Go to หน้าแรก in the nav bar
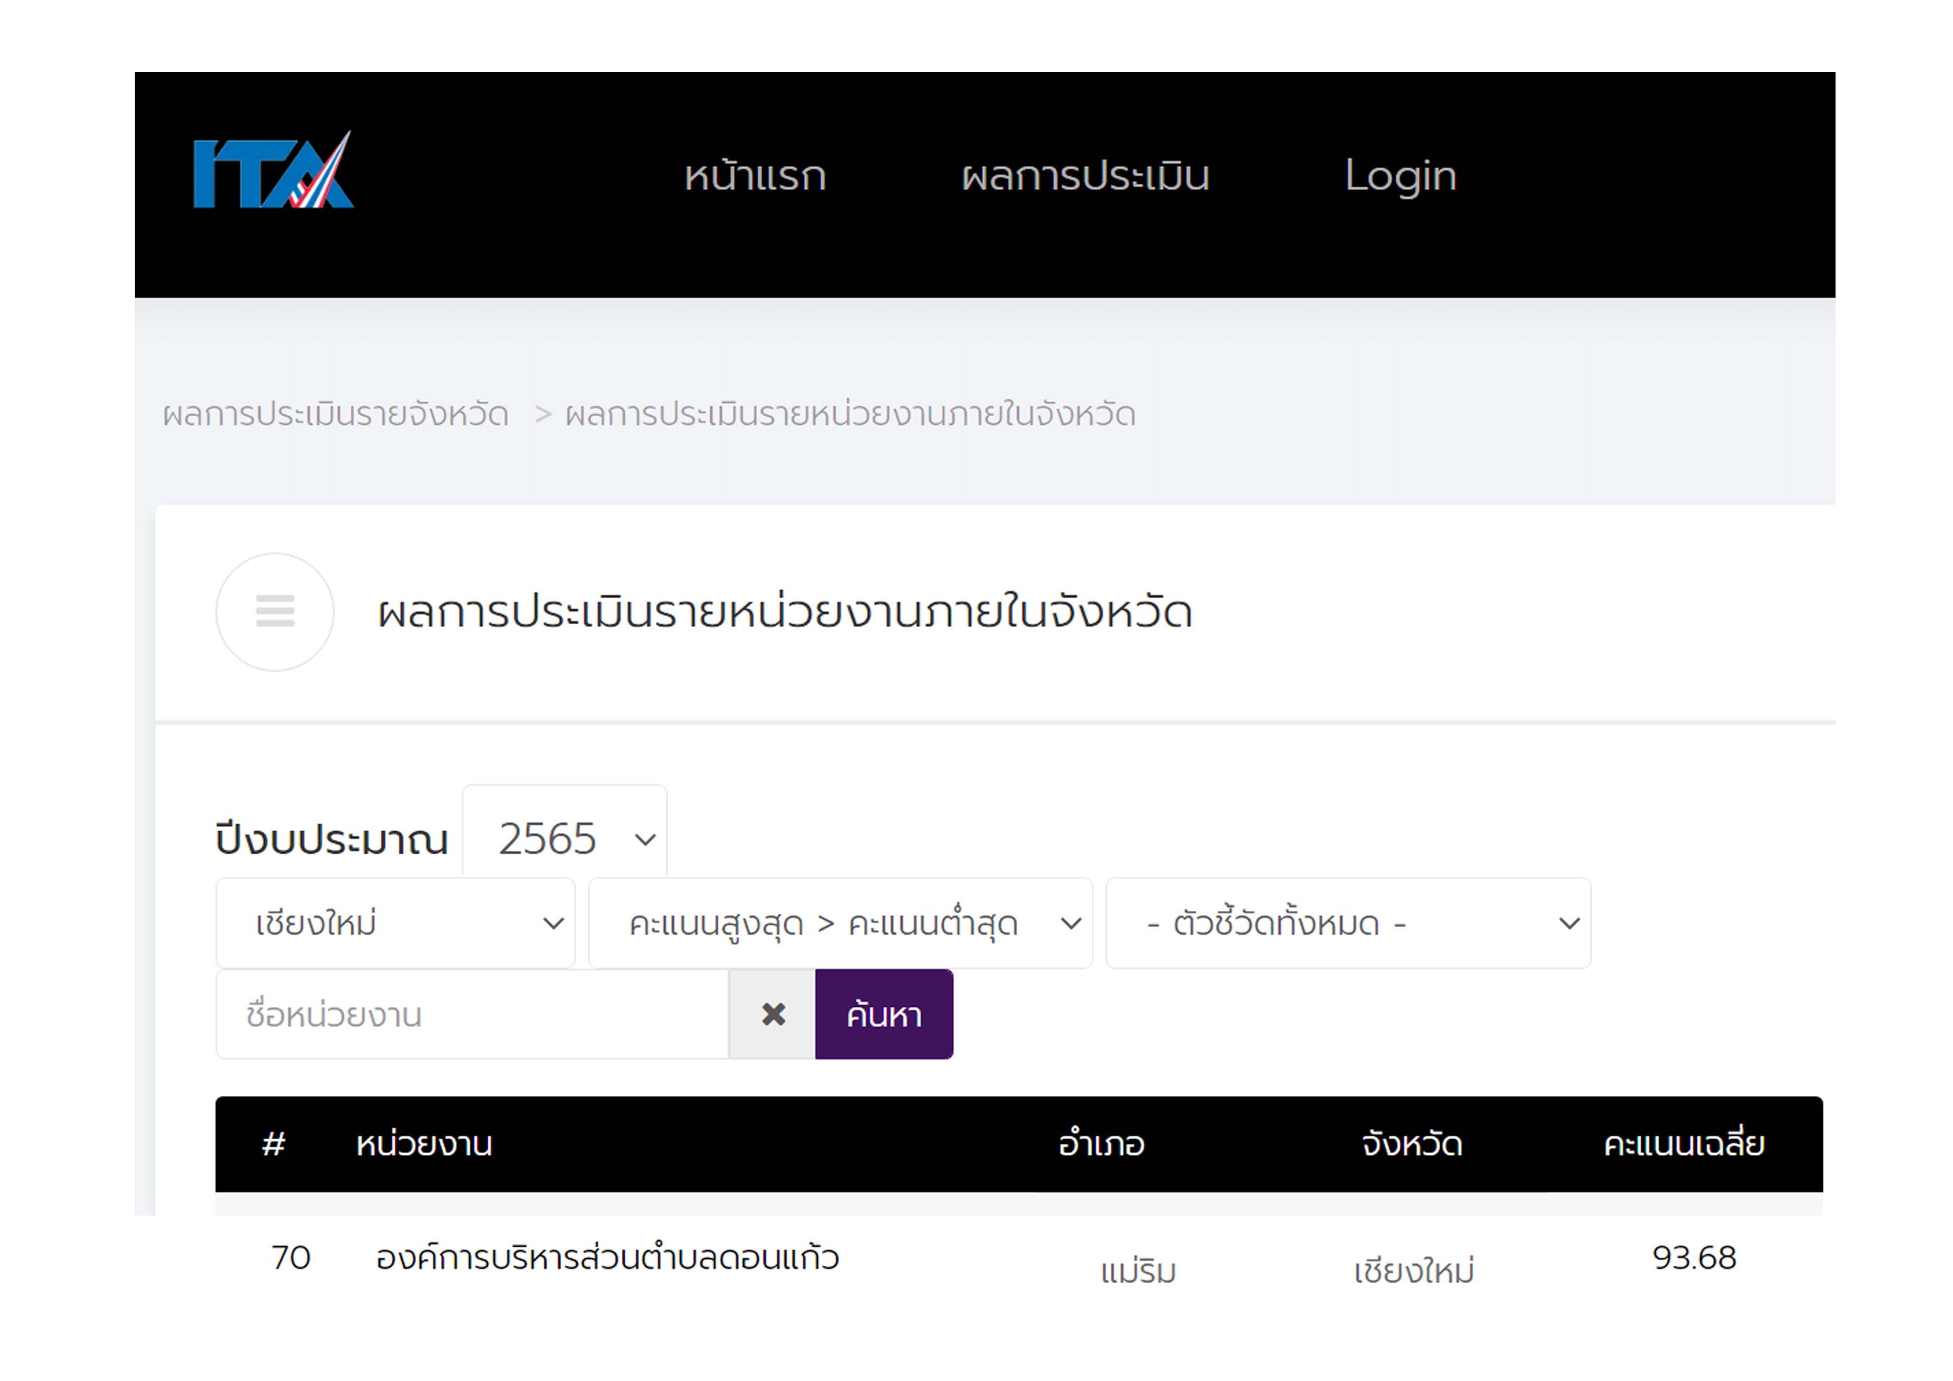The image size is (1953, 1381). pyautogui.click(x=755, y=176)
